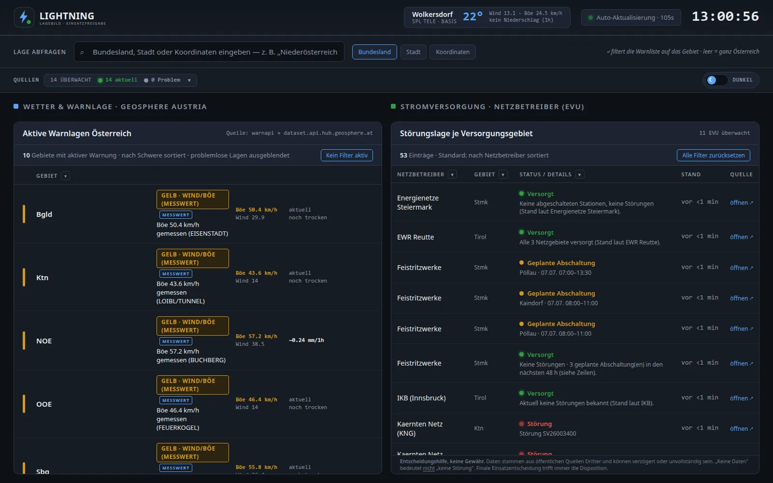Open the GEBIET filter in the warnings table

pyautogui.click(x=66, y=176)
